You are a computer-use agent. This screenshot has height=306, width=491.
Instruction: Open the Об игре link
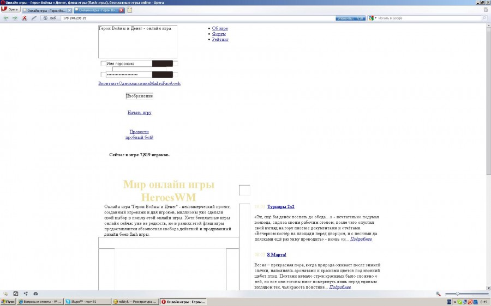click(220, 28)
